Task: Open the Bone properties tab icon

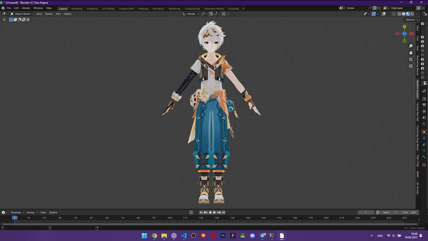Action: [424, 157]
